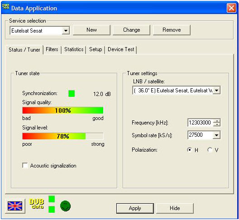Expand the LNB / satellite dropdown
This screenshot has width=239, height=220.
[x=216, y=91]
